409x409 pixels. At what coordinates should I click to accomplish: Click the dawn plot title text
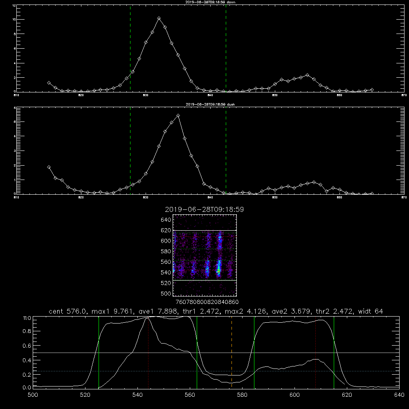point(210,2)
